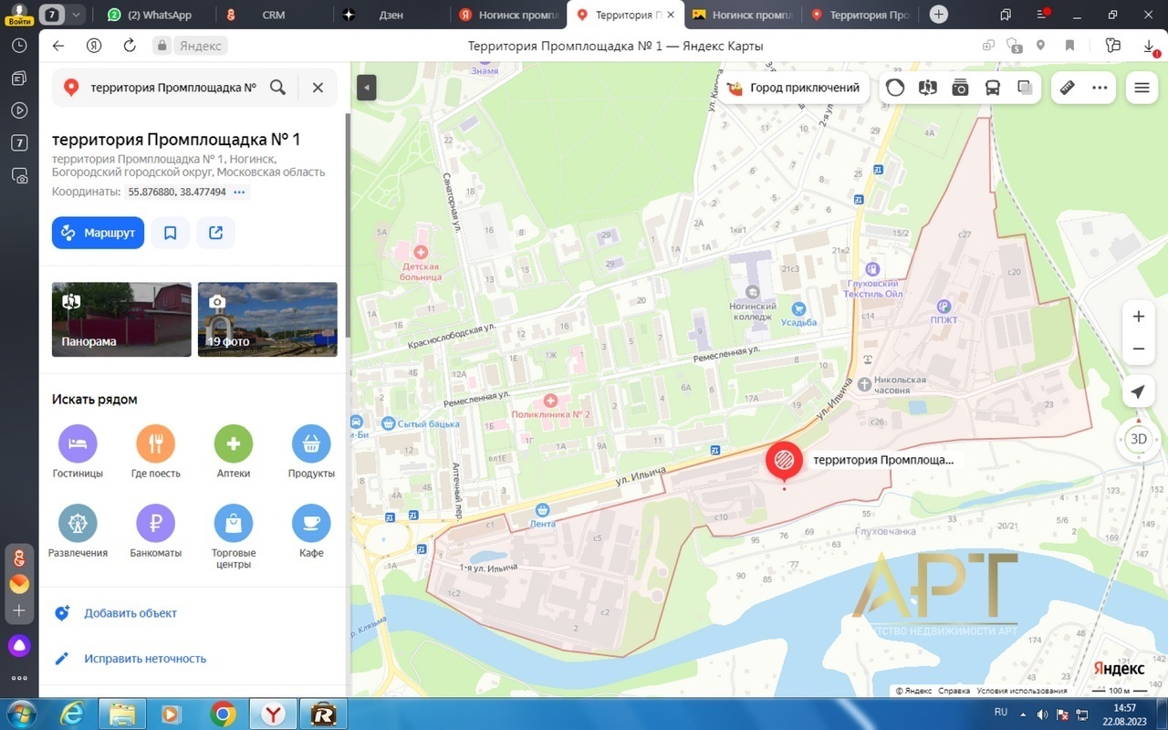1168x730 pixels.
Task: Open Google Chrome from the taskbar
Action: [x=223, y=714]
